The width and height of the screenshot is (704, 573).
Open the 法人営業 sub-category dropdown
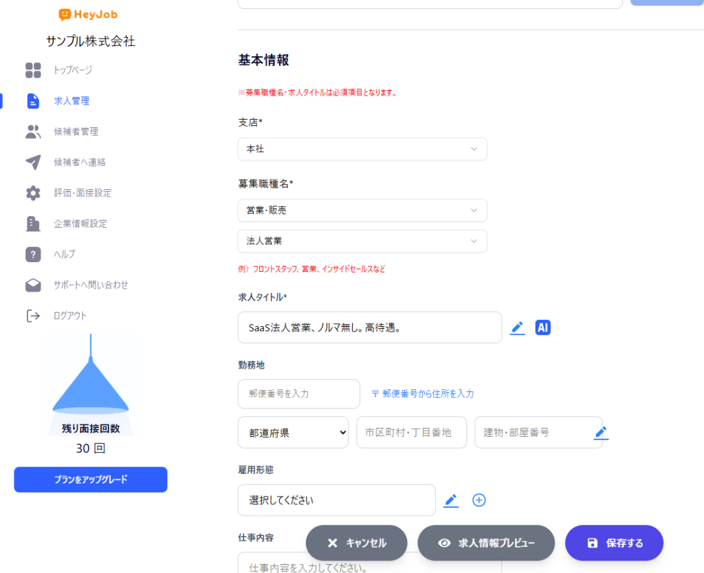362,241
